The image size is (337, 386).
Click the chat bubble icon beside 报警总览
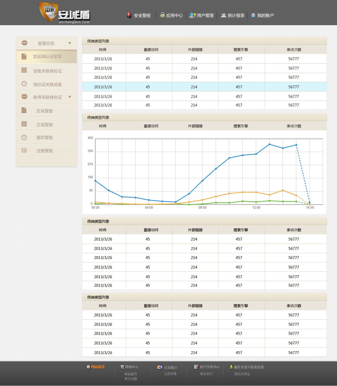[x=25, y=43]
